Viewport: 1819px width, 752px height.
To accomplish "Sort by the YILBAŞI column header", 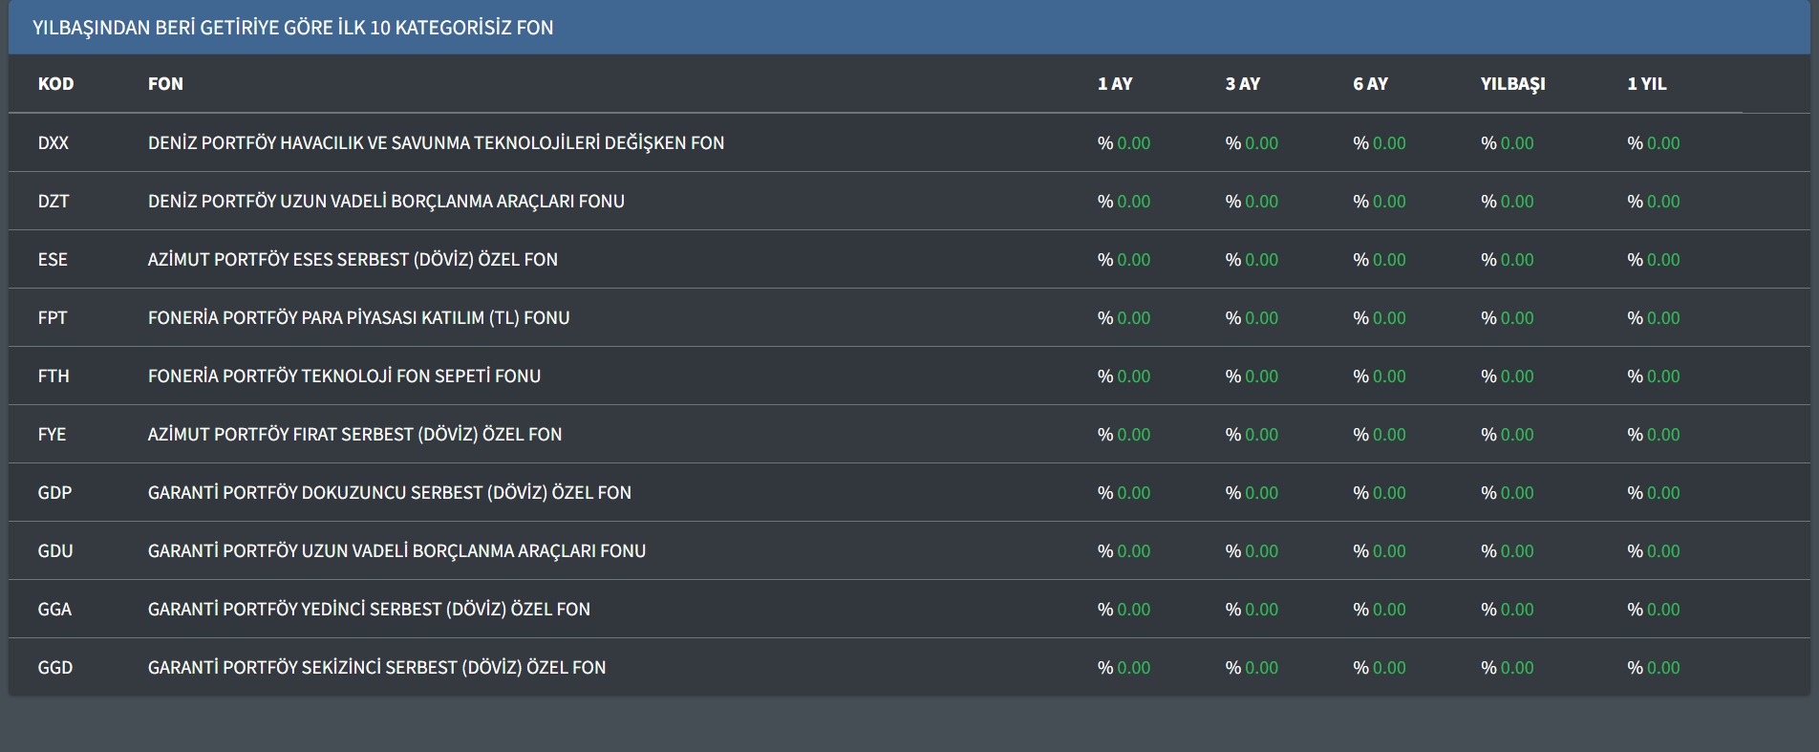I will pyautogui.click(x=1512, y=84).
